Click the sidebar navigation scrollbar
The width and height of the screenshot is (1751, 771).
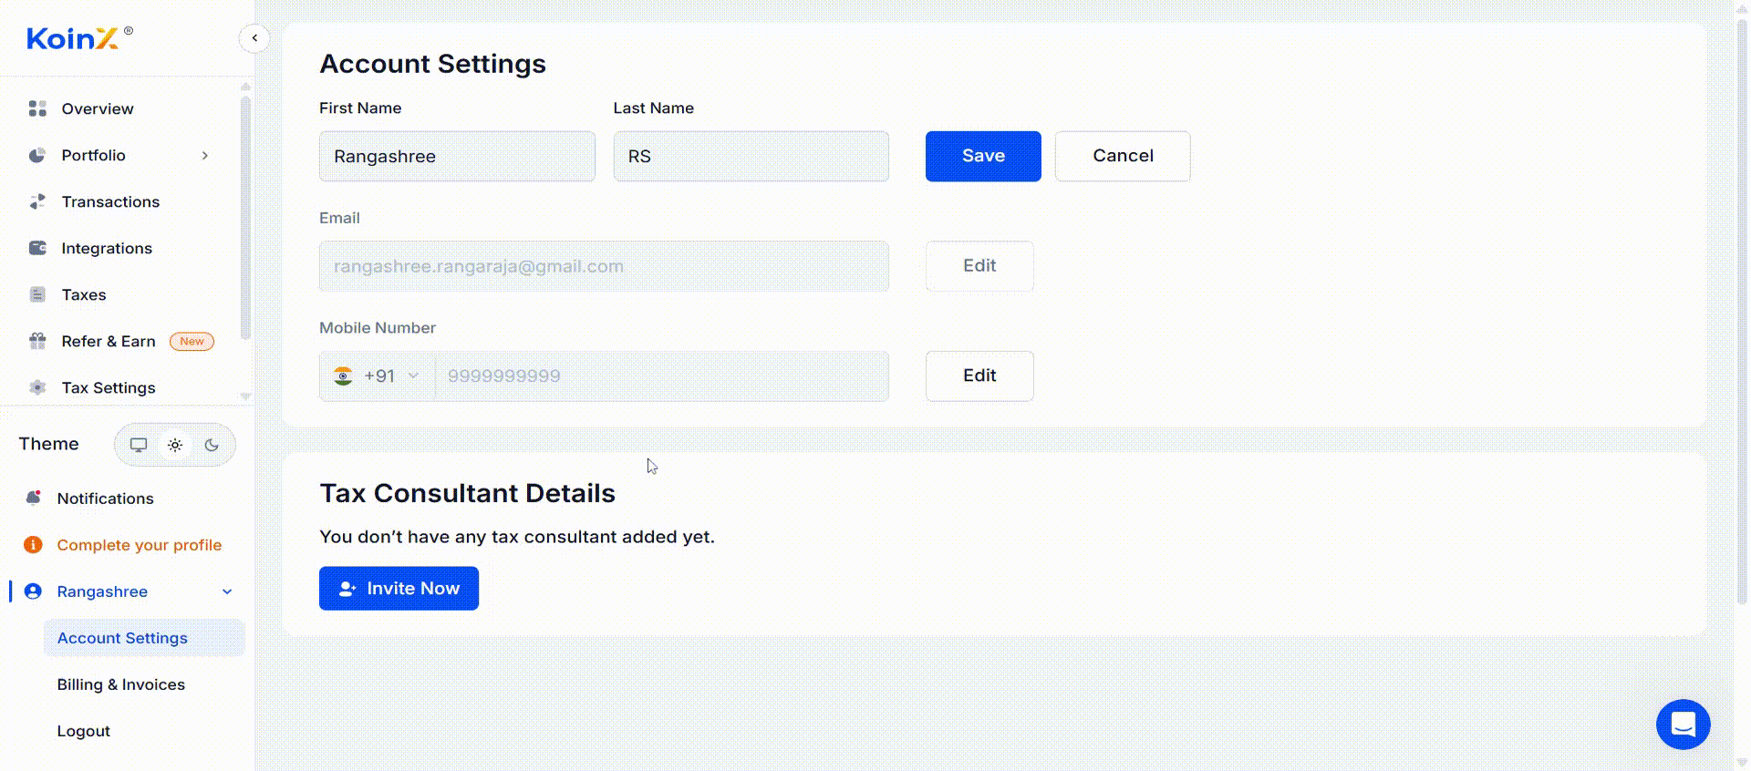point(245,217)
